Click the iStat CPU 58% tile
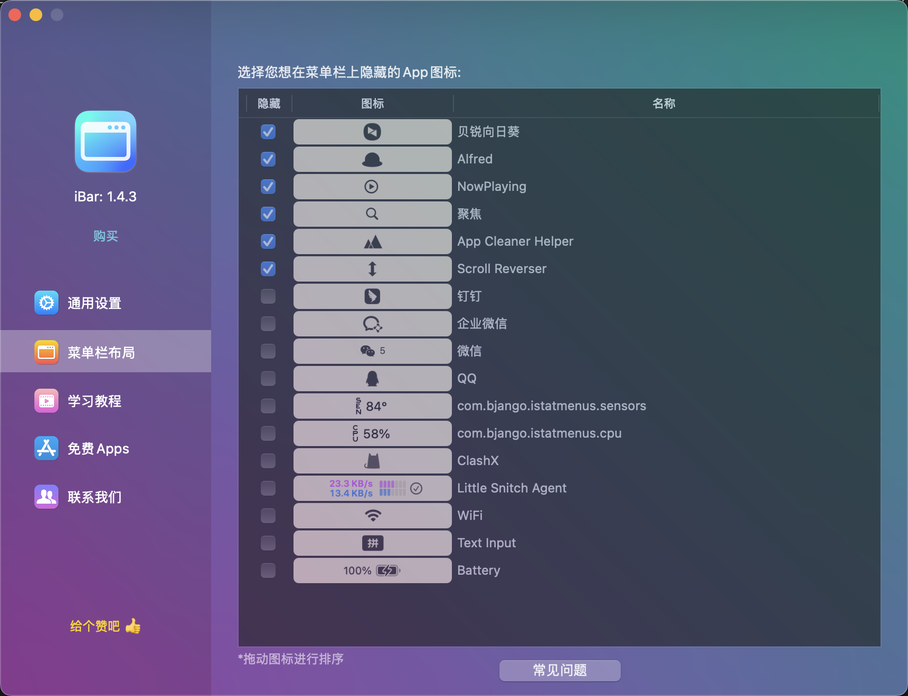 point(372,433)
